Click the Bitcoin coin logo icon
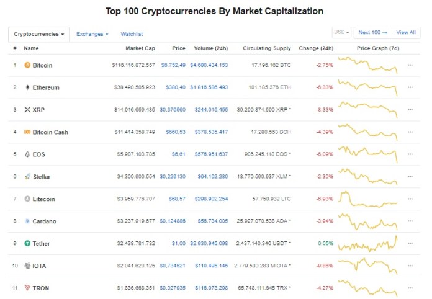Image resolution: width=432 pixels, height=299 pixels. pos(27,65)
